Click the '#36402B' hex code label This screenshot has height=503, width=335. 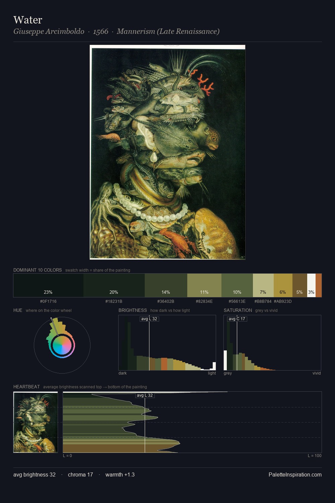(166, 301)
